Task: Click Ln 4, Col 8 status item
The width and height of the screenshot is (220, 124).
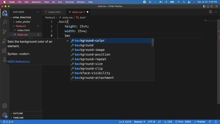Action: click(x=125, y=122)
